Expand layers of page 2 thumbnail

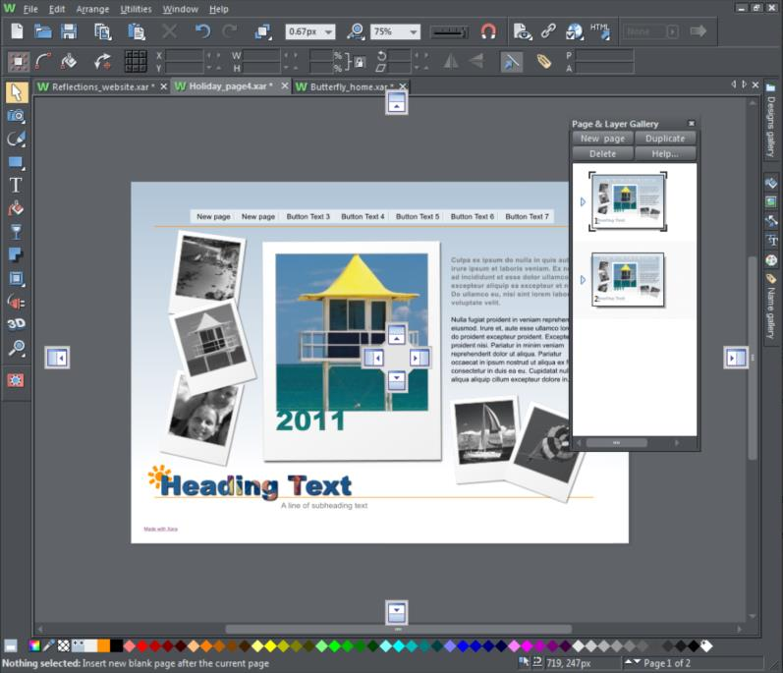583,280
